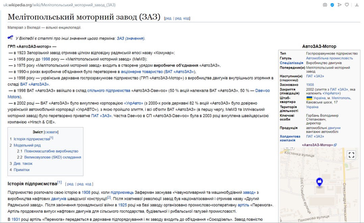
Task: Open the 'Україна' link in the Штаб-квартира row
Action: [319, 98]
